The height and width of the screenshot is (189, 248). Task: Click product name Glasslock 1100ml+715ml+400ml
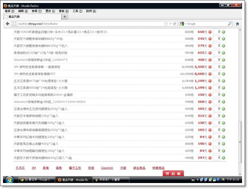point(50,102)
